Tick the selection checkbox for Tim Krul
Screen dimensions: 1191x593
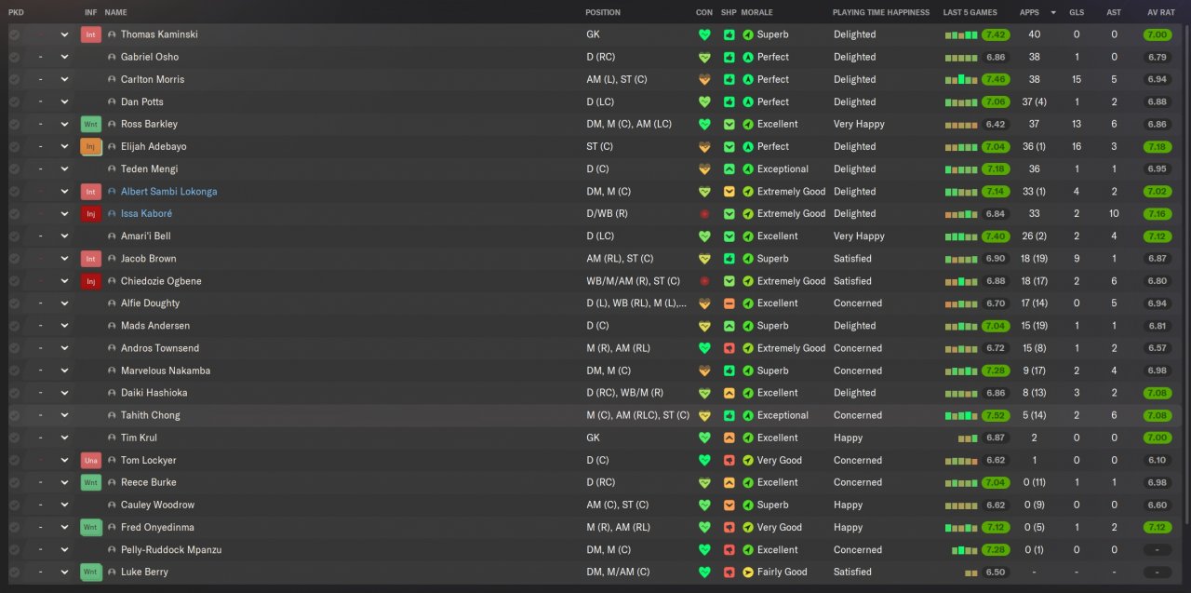14,438
